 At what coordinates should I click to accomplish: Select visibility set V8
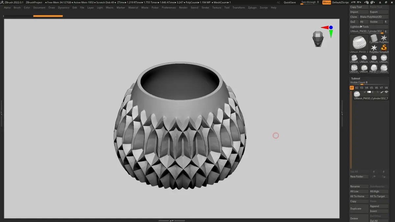point(386,88)
